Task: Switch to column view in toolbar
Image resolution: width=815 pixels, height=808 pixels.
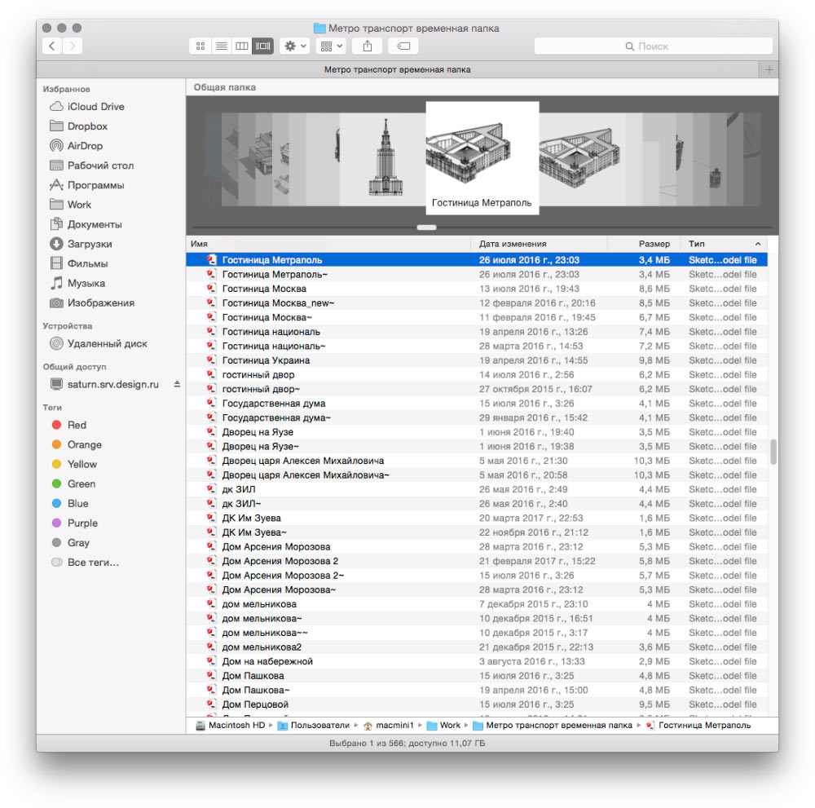Action: (x=242, y=46)
